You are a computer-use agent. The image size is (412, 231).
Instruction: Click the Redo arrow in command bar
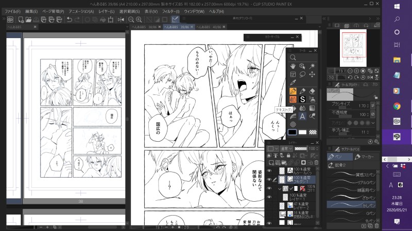pos(77,20)
